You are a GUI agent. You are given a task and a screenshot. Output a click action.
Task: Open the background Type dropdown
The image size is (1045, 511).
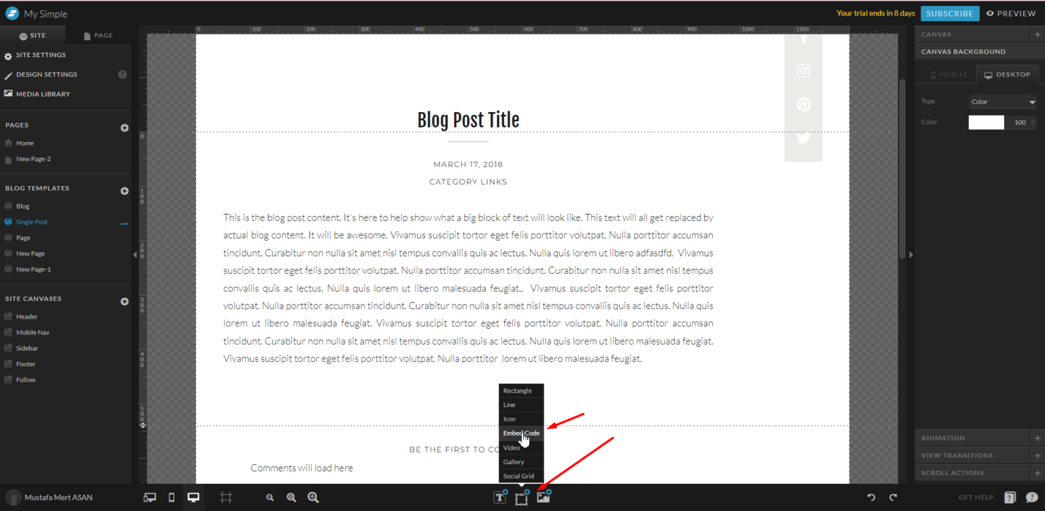pyautogui.click(x=1002, y=102)
